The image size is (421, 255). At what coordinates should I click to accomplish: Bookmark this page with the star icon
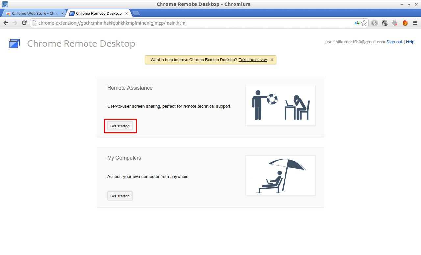coord(364,23)
